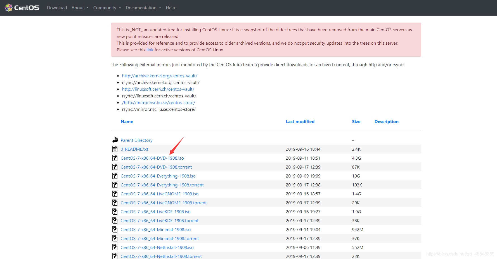
Task: Download CentOS-7-x86_64-LiveKDE-1908.torrent
Action: click(x=160, y=221)
